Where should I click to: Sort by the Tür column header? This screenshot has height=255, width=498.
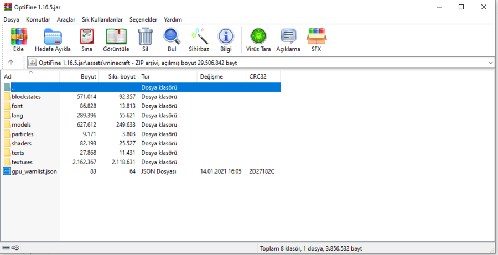tap(167, 76)
